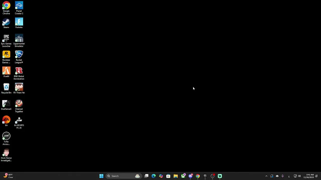321x180 pixels.
Task: Select the Steam desktop shortcut
Action: [x=6, y=23]
